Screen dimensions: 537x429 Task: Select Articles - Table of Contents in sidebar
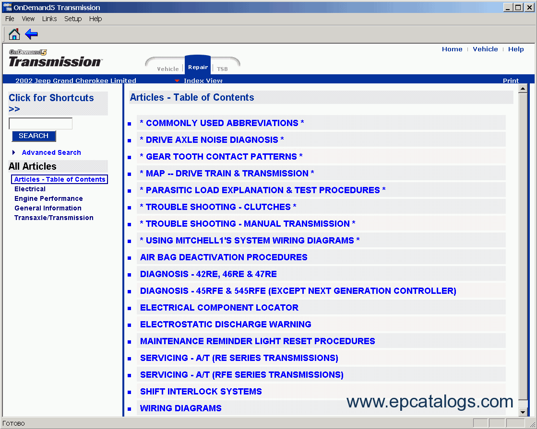60,179
